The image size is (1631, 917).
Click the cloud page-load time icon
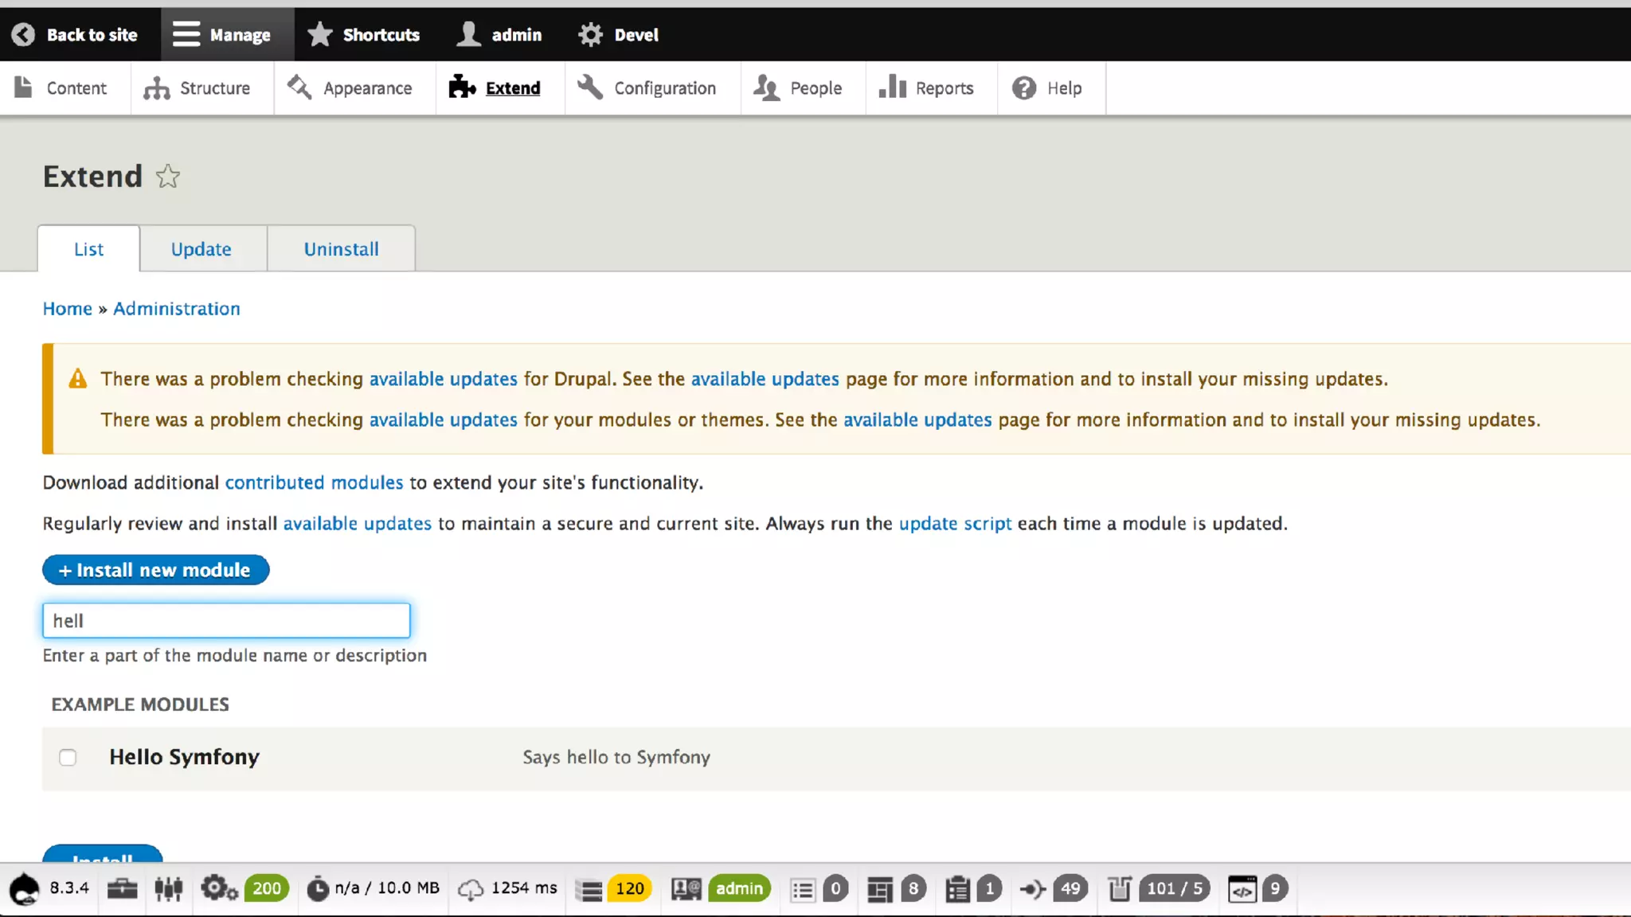(471, 889)
